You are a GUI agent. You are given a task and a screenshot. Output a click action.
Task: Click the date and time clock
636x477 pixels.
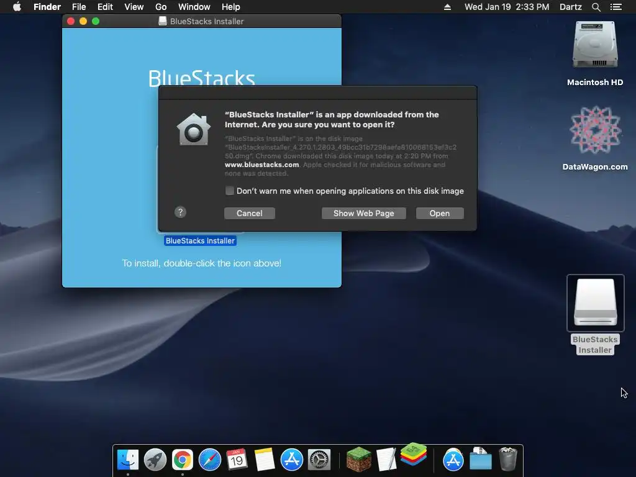[x=507, y=7]
